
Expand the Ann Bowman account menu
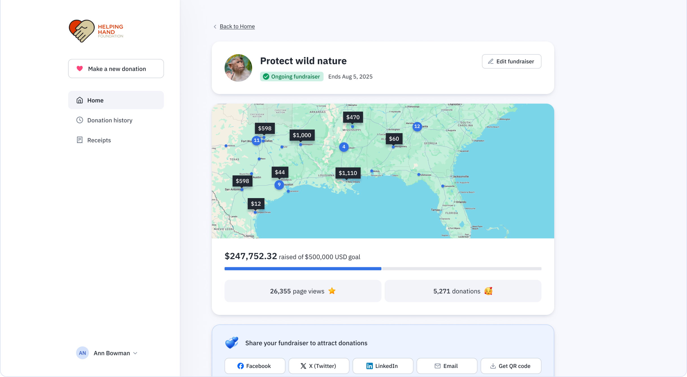pyautogui.click(x=135, y=353)
